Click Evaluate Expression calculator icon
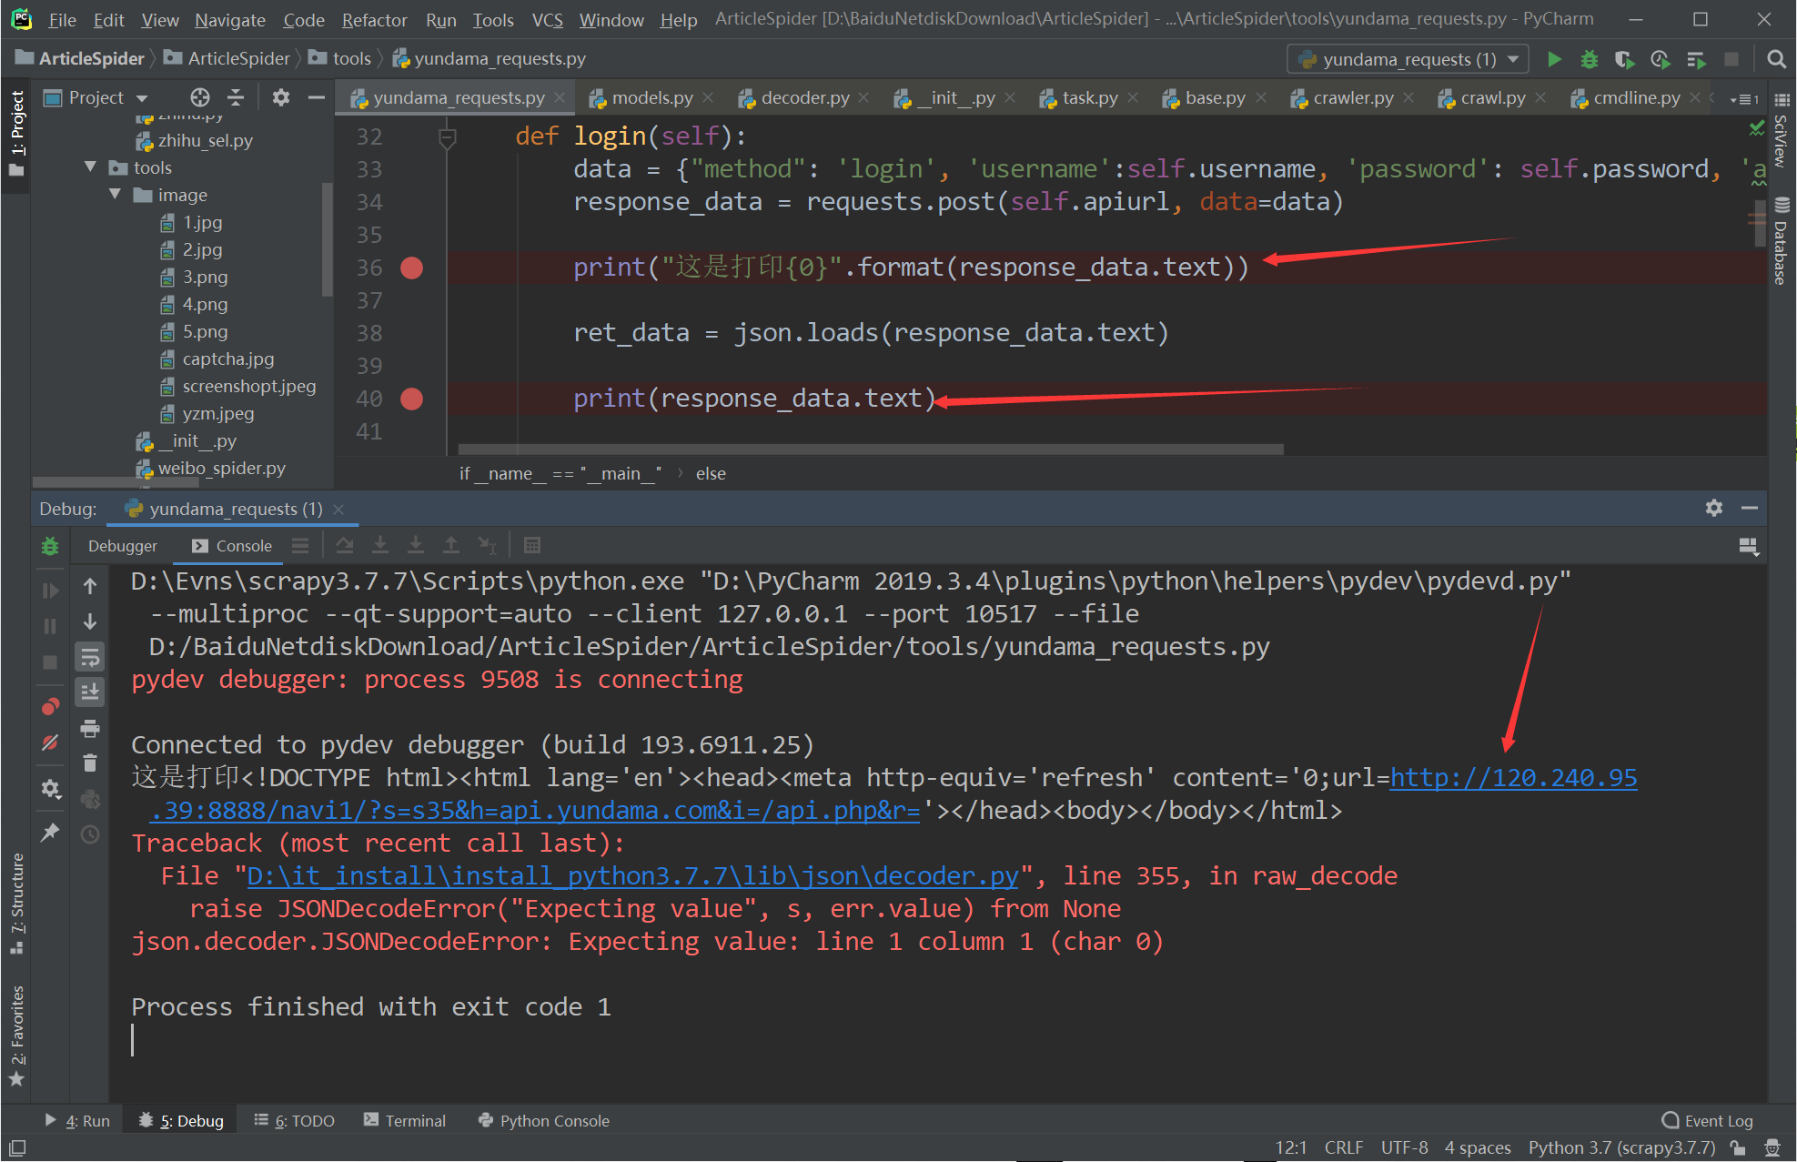 [532, 545]
